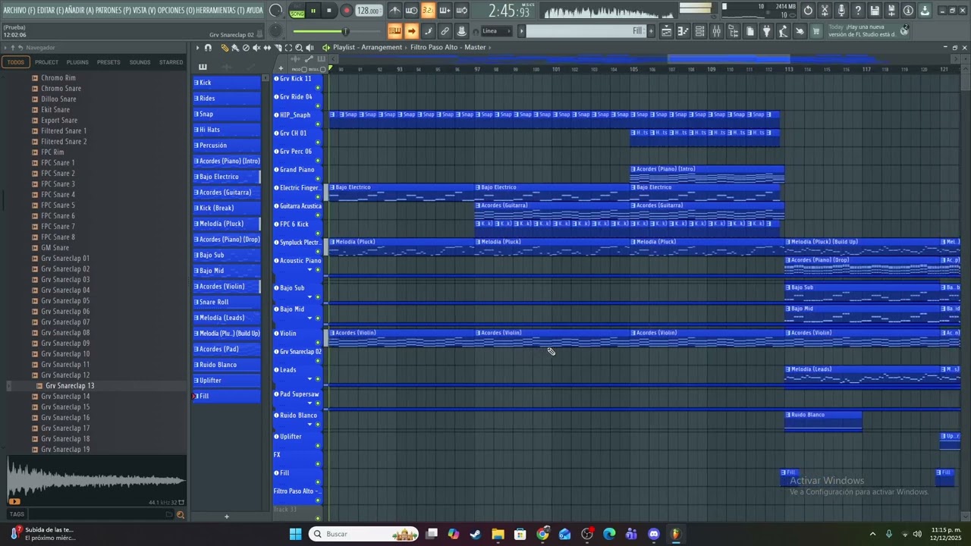Switch to the STARRED browser tab
Image resolution: width=971 pixels, height=546 pixels.
coord(171,62)
